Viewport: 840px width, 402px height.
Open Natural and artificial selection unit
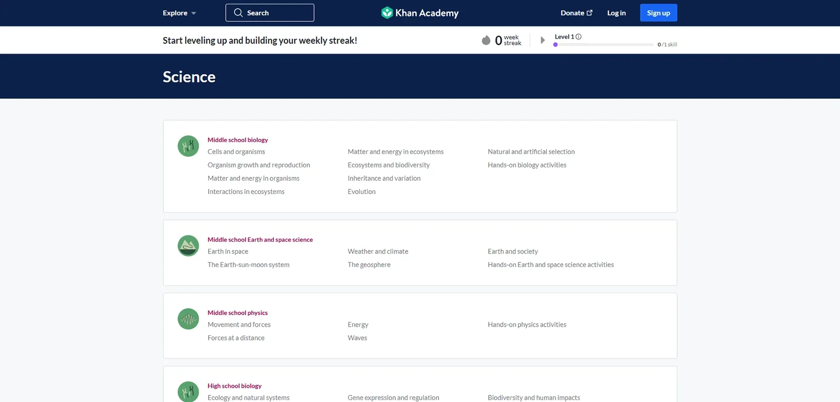[531, 152]
